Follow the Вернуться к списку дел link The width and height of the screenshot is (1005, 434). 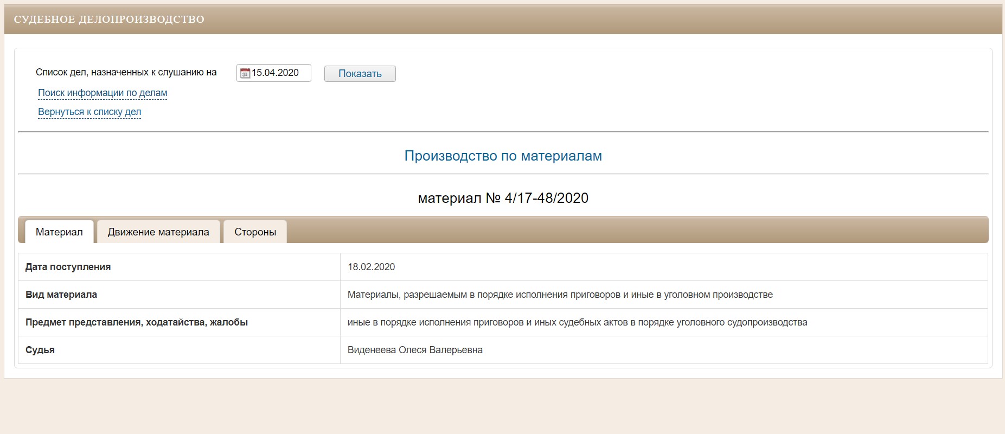click(x=89, y=112)
